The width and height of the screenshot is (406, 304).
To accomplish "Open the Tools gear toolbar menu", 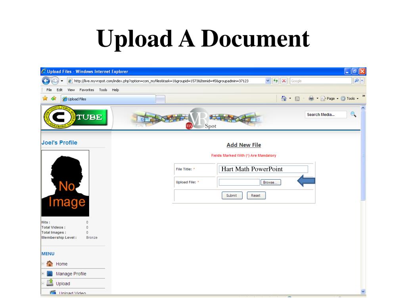I will [x=350, y=99].
